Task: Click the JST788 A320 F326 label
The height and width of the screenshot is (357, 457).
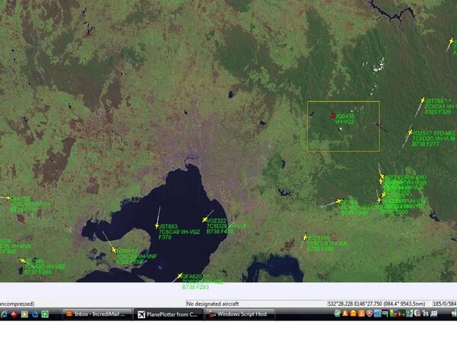Action: pos(438,106)
